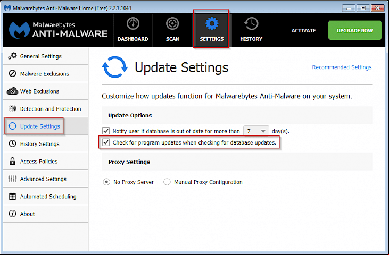The width and height of the screenshot is (389, 255).
Task: Click the Settings gear icon
Action: [212, 24]
